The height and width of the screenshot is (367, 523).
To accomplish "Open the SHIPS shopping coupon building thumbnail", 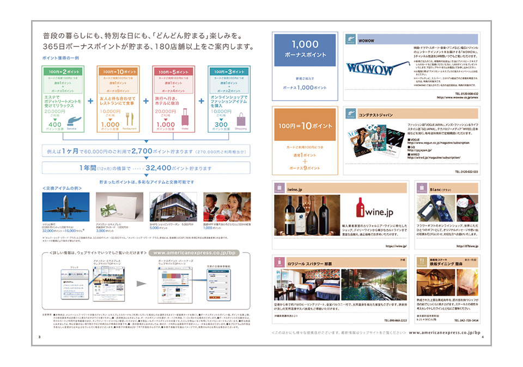I will pyautogui.click(x=173, y=207).
